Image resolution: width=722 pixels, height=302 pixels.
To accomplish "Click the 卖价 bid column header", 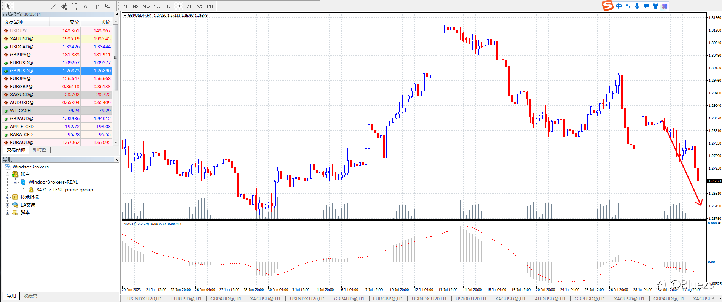I will click(65, 22).
